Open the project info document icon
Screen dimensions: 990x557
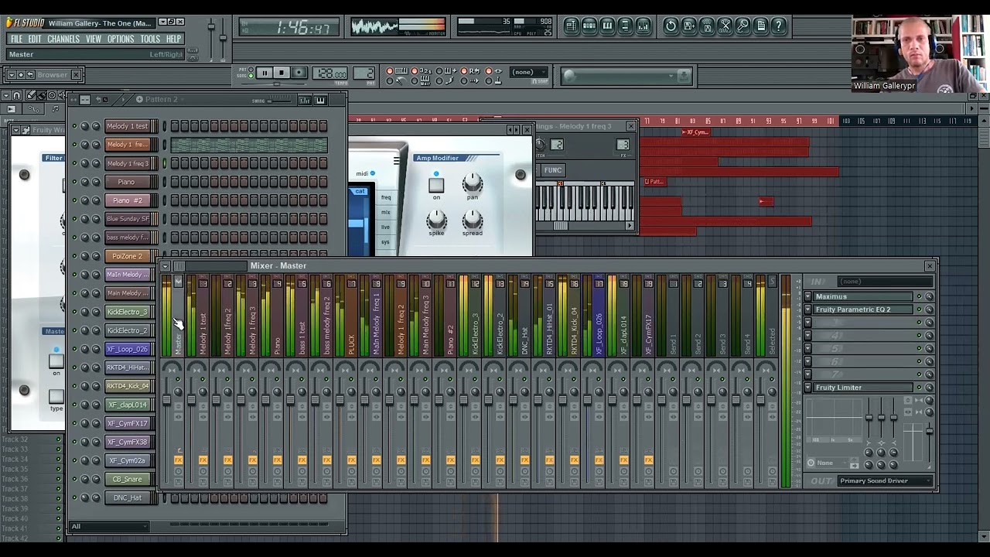tap(761, 26)
